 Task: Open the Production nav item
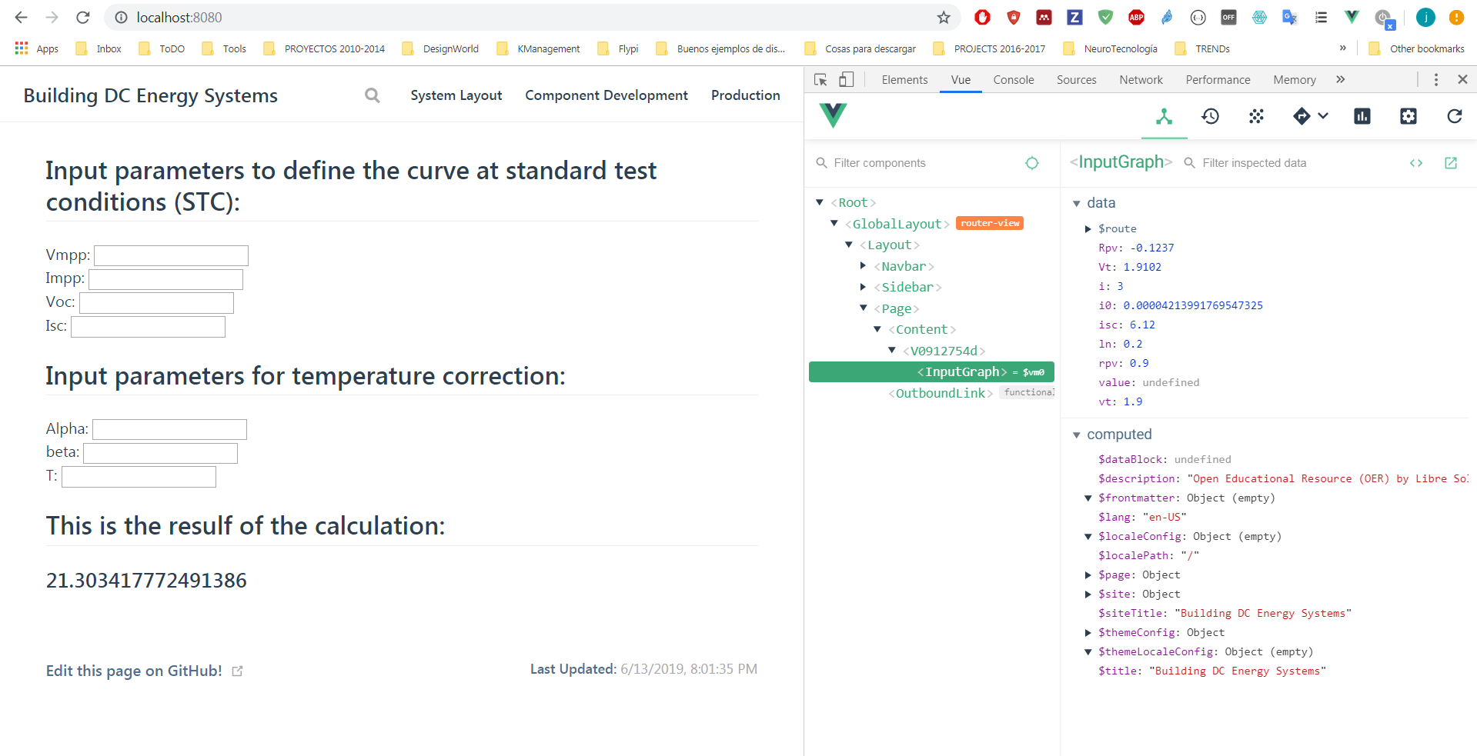point(746,95)
